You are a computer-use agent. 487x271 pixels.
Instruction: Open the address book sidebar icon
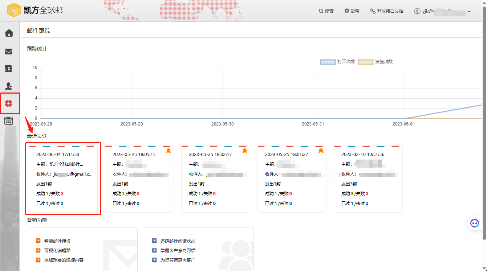click(x=9, y=69)
